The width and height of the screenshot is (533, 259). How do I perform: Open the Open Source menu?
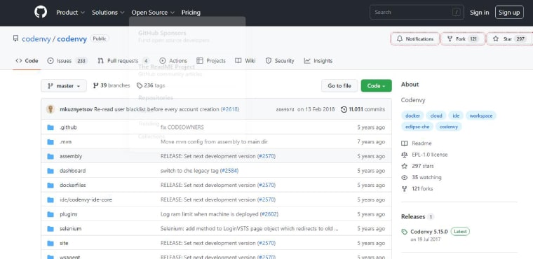(x=153, y=13)
